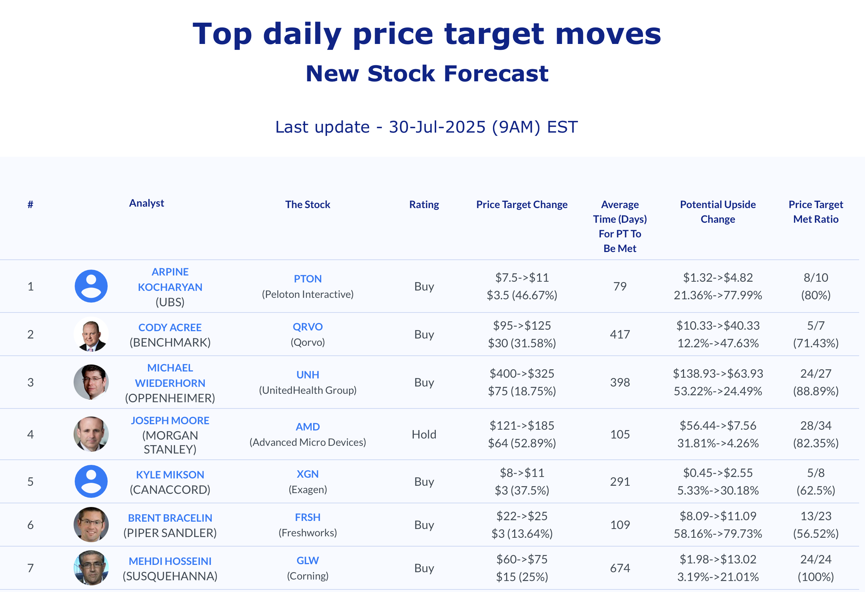
Task: Select the Price Target Met Ratio header
Action: [816, 212]
